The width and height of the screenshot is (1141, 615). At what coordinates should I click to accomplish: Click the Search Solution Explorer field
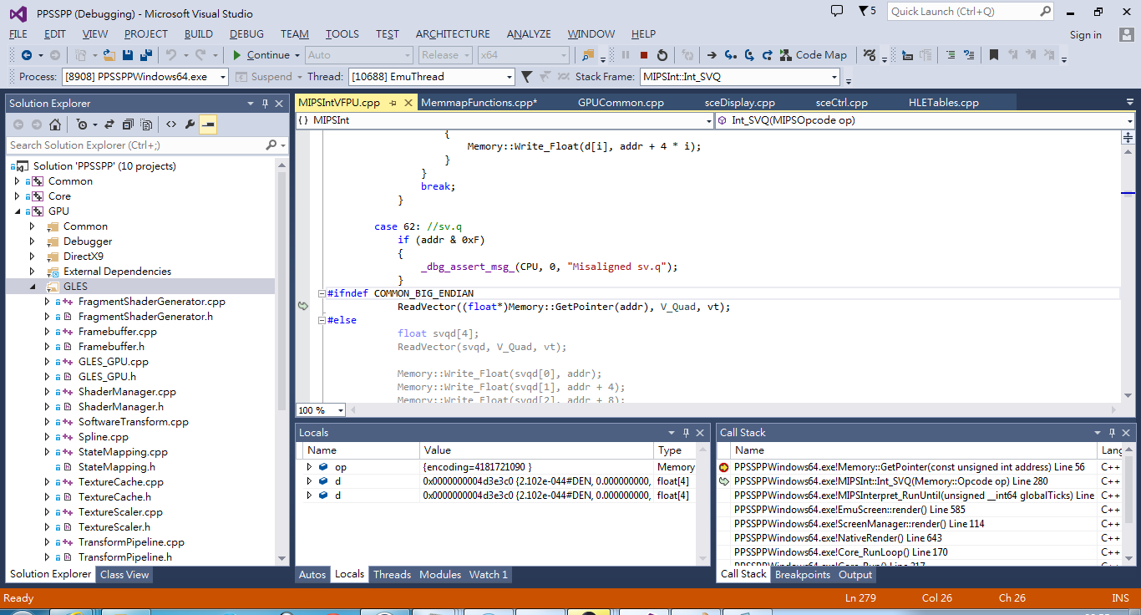click(147, 145)
